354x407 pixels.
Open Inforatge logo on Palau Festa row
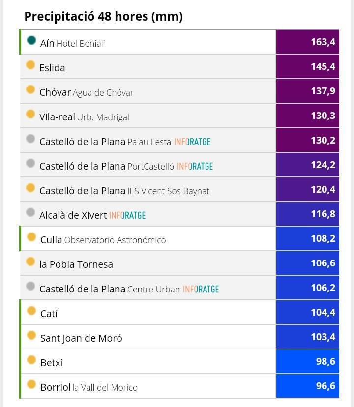(192, 142)
